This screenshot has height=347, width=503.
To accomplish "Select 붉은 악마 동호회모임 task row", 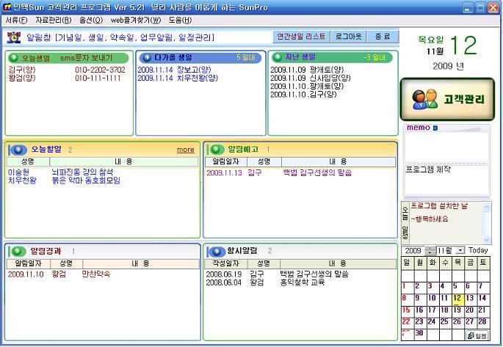I will (64, 180).
